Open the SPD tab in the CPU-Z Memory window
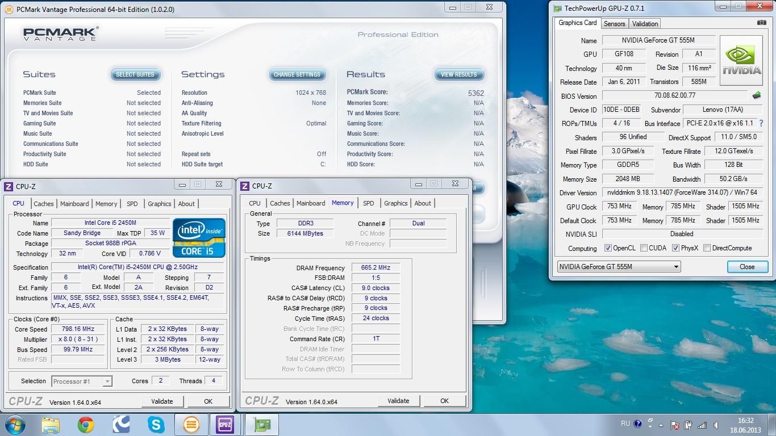This screenshot has height=436, width=776. tap(369, 203)
